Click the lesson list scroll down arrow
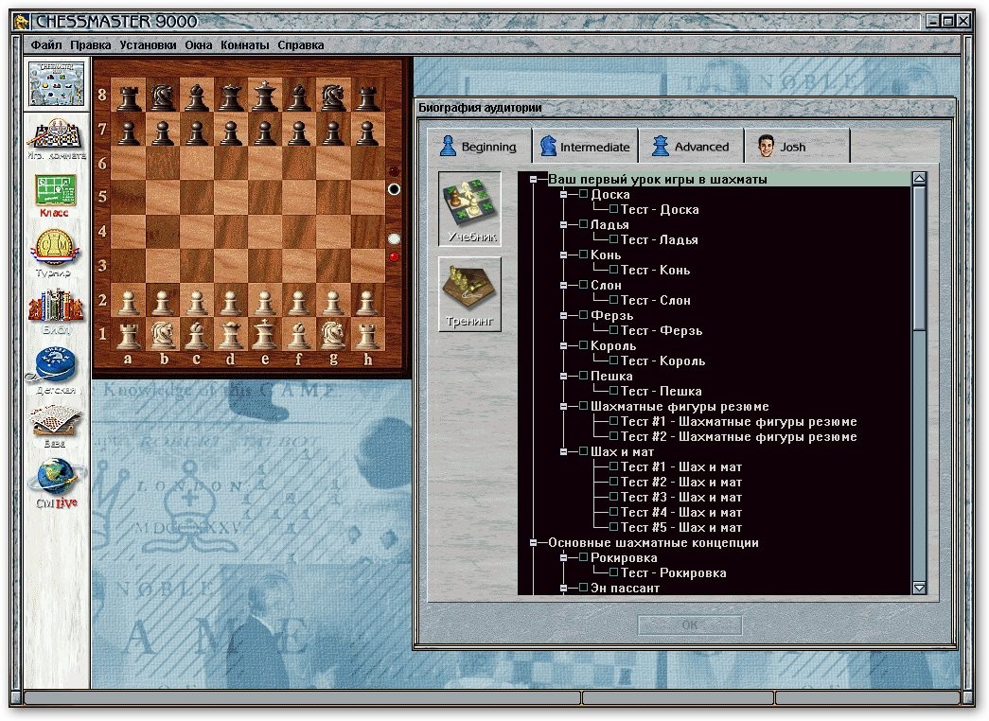The image size is (989, 721). [919, 588]
